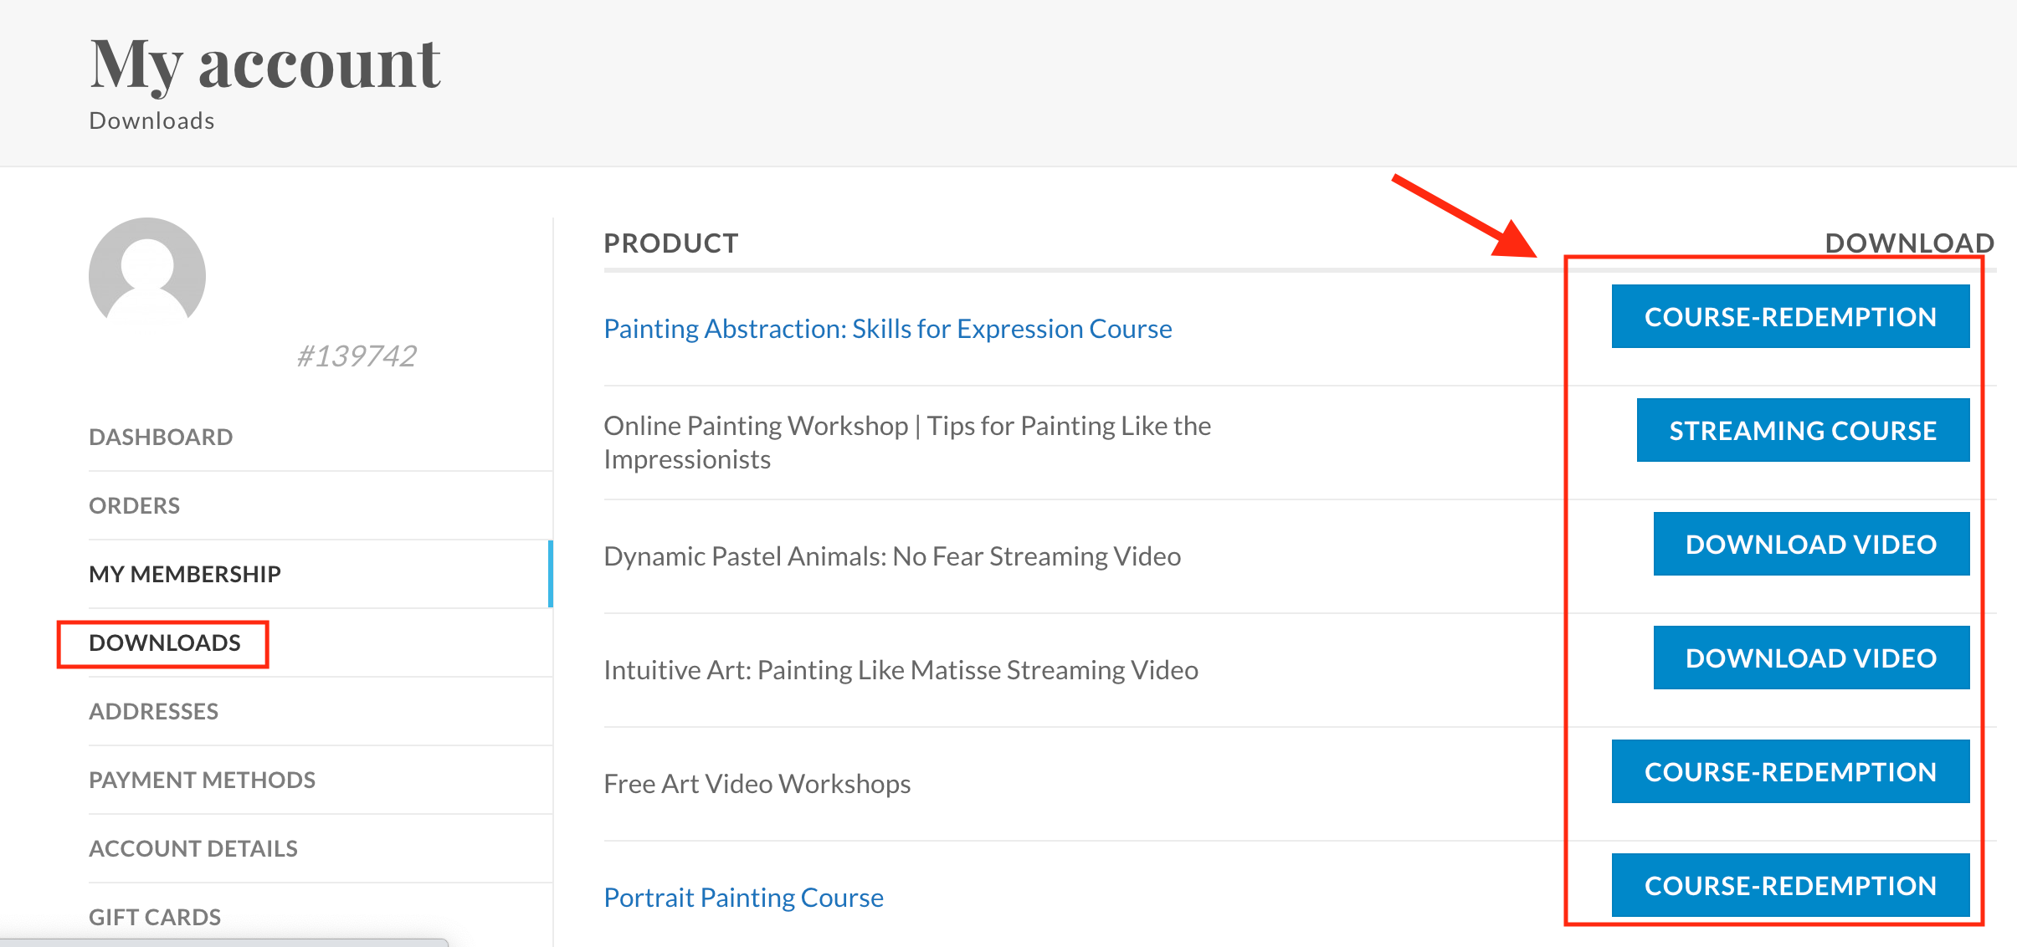Click Course-Redemption for Free Art Workshops
2017x947 pixels.
[x=1790, y=771]
